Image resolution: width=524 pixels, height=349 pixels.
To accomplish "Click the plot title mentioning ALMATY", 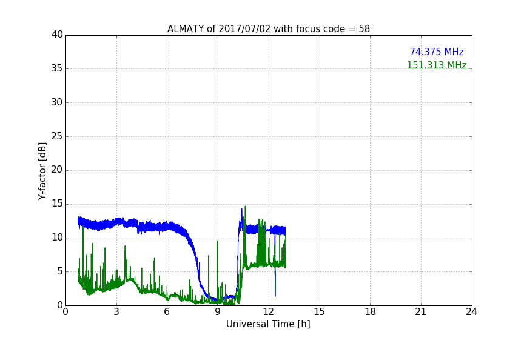I will click(268, 29).
